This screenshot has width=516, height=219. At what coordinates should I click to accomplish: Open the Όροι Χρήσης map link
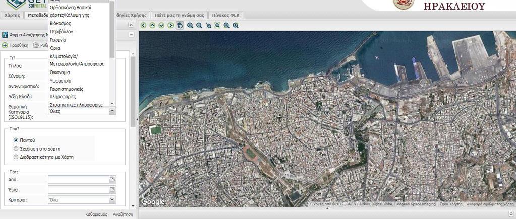point(451,204)
